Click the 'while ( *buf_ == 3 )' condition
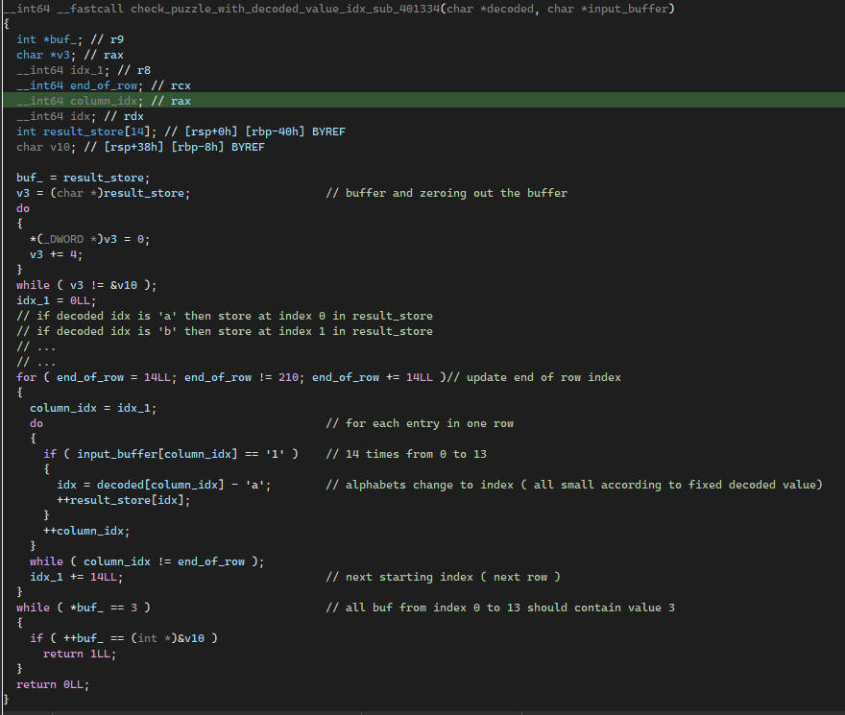This screenshot has height=715, width=845. pos(83,608)
